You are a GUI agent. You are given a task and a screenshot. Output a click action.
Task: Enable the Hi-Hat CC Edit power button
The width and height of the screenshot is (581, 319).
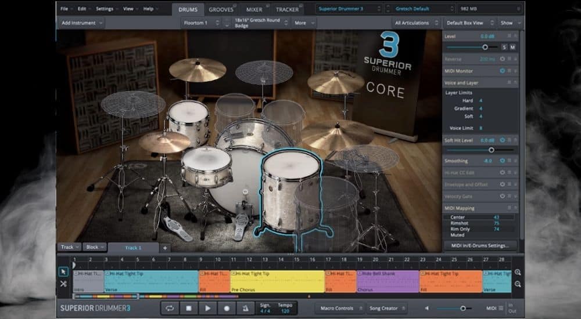tap(503, 172)
